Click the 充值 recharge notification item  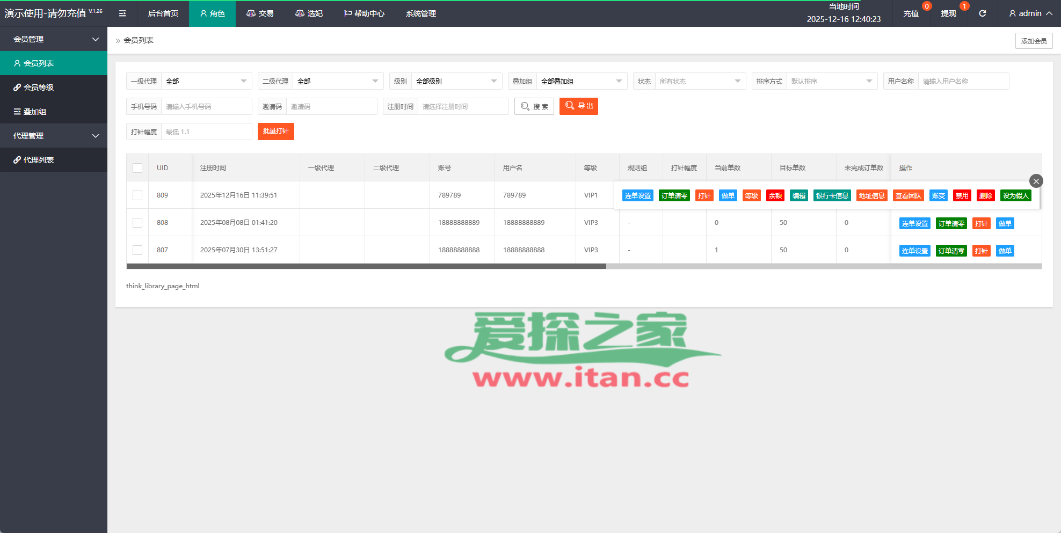click(x=911, y=13)
